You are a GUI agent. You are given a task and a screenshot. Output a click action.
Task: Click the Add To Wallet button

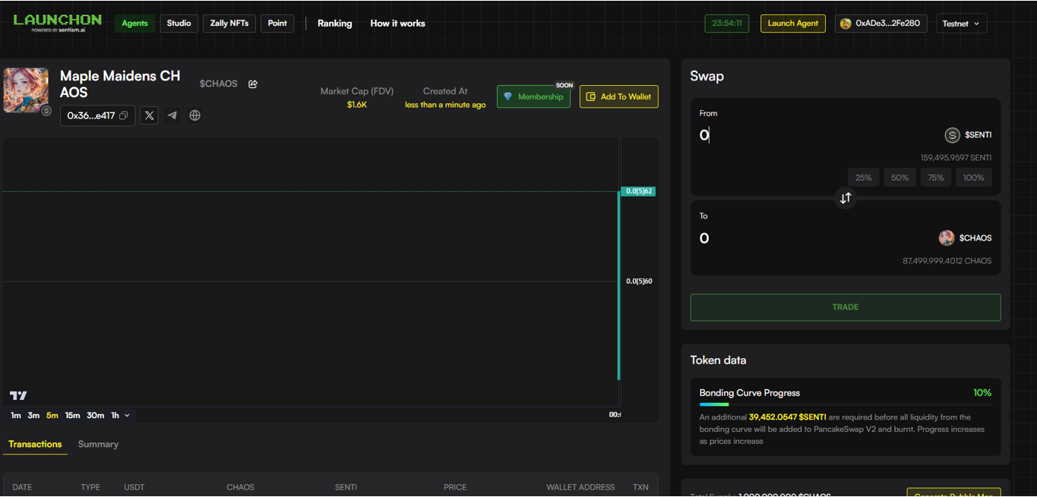point(619,96)
